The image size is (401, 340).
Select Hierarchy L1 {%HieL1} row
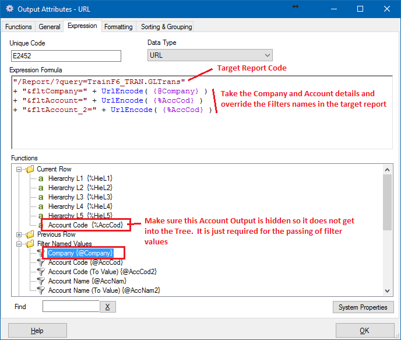[x=80, y=178]
